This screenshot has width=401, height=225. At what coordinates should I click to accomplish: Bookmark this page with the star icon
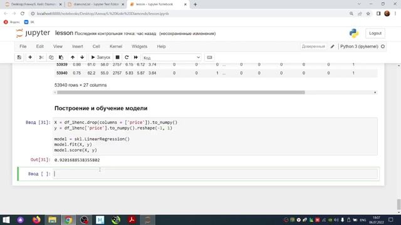click(368, 14)
